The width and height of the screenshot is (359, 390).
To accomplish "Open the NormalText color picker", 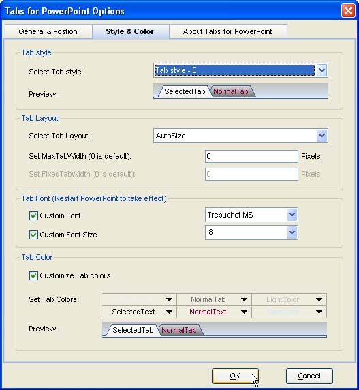I will pos(214,312).
